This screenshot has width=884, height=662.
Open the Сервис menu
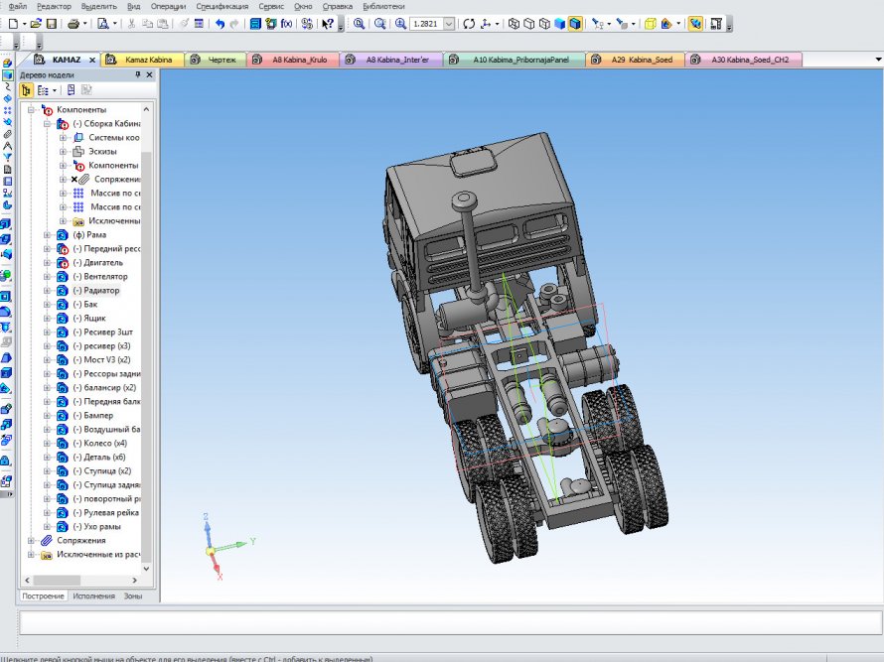[x=271, y=6]
